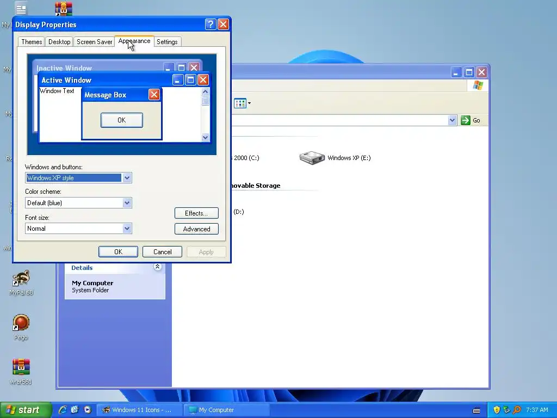Confirm Display Properties with OK
Screen dimensions: 557x418
[118, 251]
